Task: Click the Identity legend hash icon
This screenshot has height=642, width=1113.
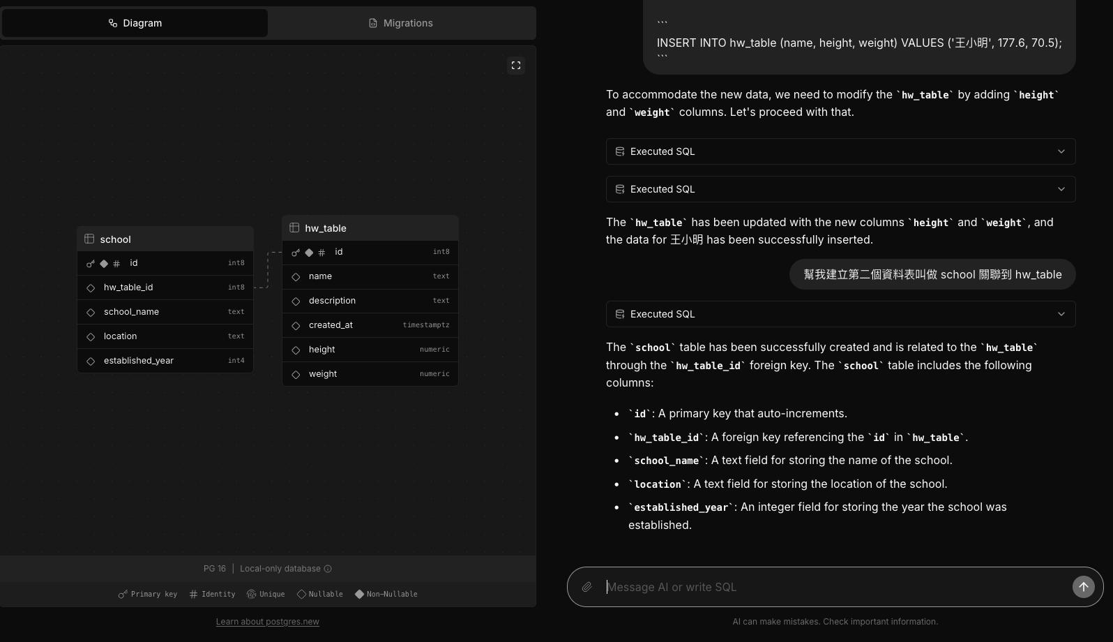Action: [194, 595]
